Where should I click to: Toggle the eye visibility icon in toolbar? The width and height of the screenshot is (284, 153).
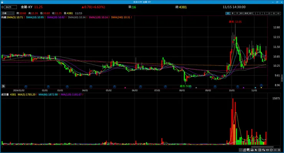(x=267, y=150)
